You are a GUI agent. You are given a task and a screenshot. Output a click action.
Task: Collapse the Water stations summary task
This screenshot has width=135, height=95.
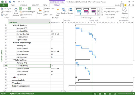pyautogui.click(x=13, y=60)
